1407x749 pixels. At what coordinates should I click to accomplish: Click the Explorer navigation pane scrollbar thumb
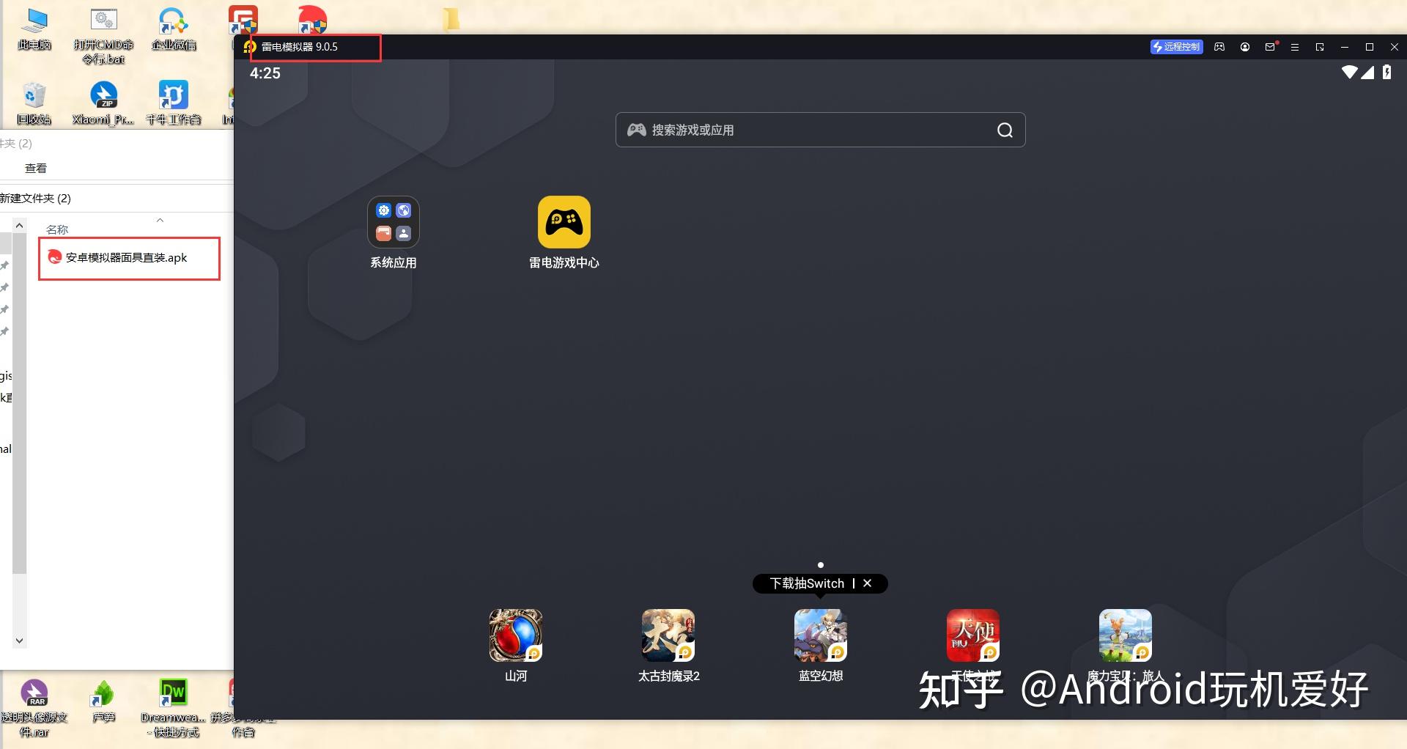[20, 403]
